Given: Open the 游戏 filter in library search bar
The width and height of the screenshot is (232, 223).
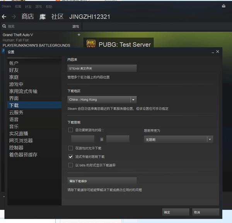Looking at the screenshot, I should click(x=75, y=26).
